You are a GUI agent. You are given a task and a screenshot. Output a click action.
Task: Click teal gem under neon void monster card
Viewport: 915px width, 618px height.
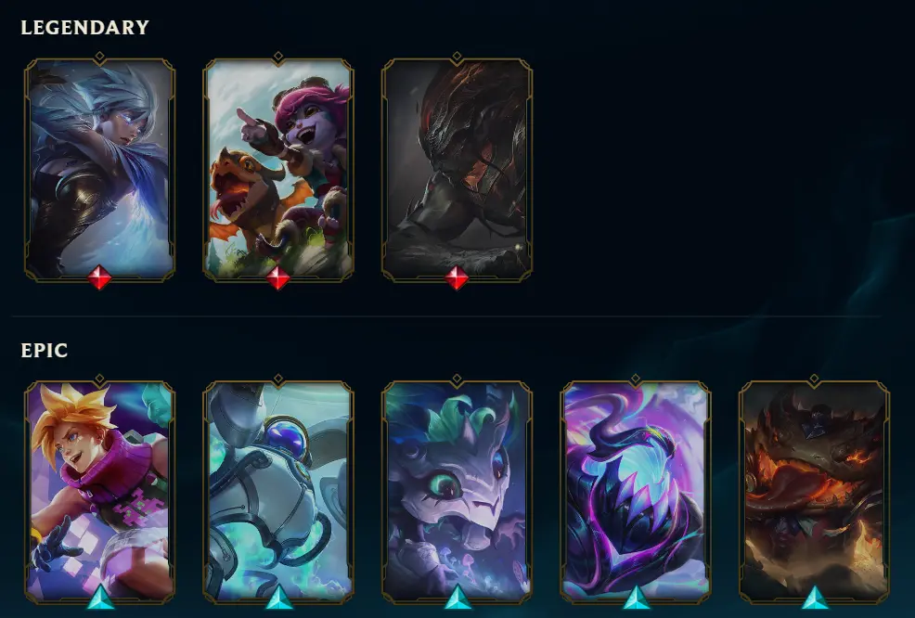[x=636, y=598]
